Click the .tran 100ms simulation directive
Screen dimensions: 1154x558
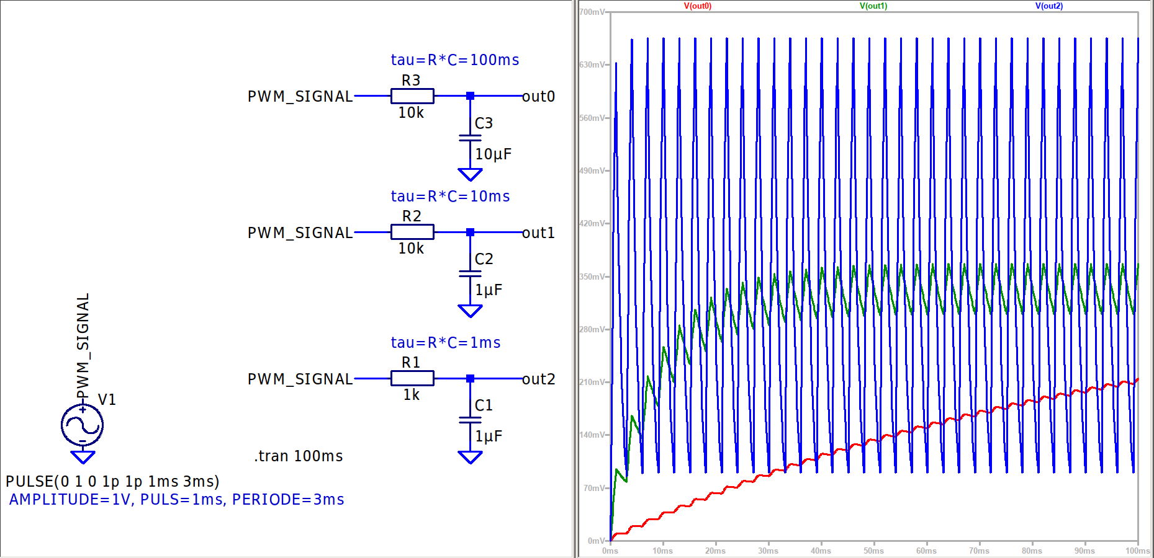click(299, 456)
